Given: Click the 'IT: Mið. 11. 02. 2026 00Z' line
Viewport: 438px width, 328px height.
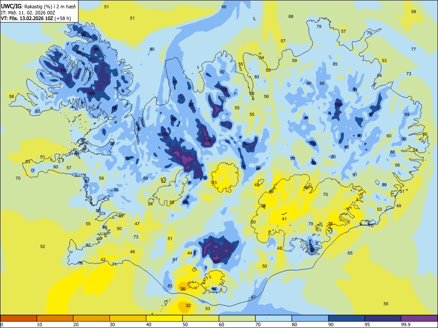Looking at the screenshot, I should click(x=28, y=13).
